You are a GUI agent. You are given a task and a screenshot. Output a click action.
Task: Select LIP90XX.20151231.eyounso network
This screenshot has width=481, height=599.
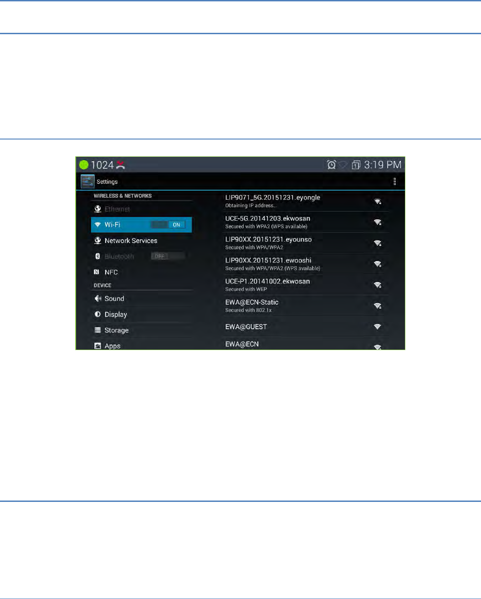(306, 243)
